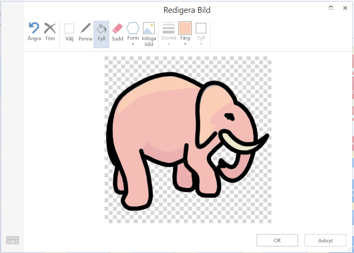Expand the Form dropdown arrow
The height and width of the screenshot is (253, 354).
coord(133,44)
